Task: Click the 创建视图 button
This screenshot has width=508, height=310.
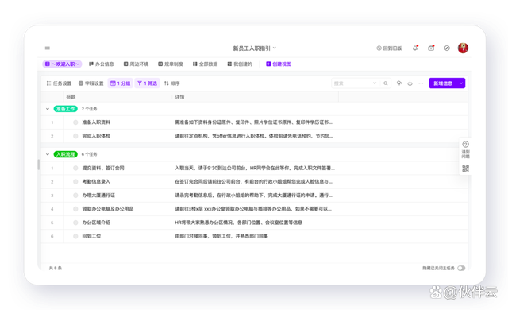Action: [279, 64]
